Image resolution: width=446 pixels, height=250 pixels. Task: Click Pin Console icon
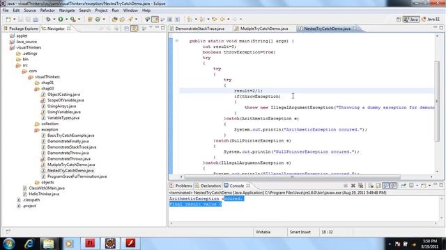[403, 185]
